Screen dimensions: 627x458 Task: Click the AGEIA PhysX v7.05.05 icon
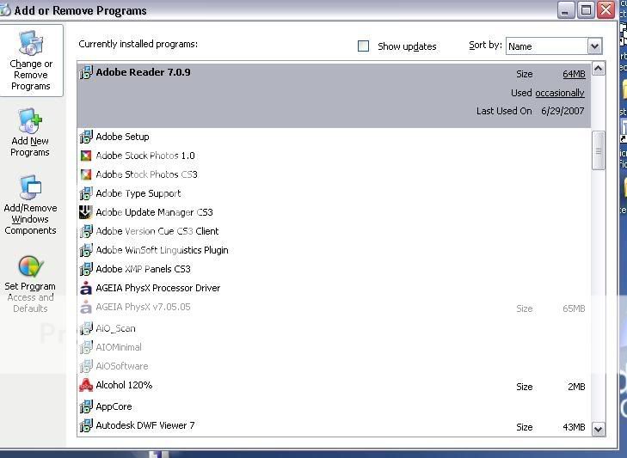(x=86, y=307)
